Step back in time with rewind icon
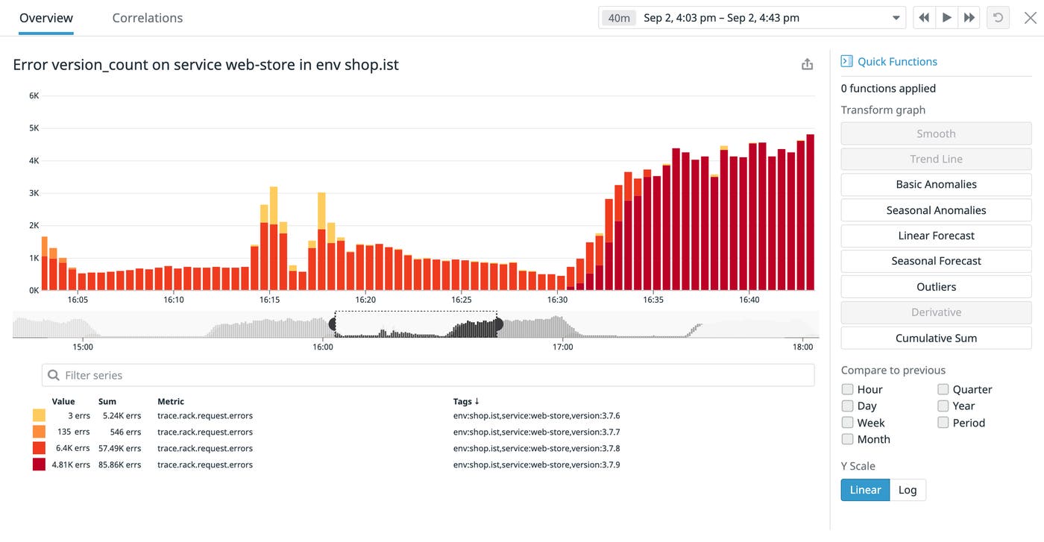Viewport: 1044px width, 542px height. [924, 18]
